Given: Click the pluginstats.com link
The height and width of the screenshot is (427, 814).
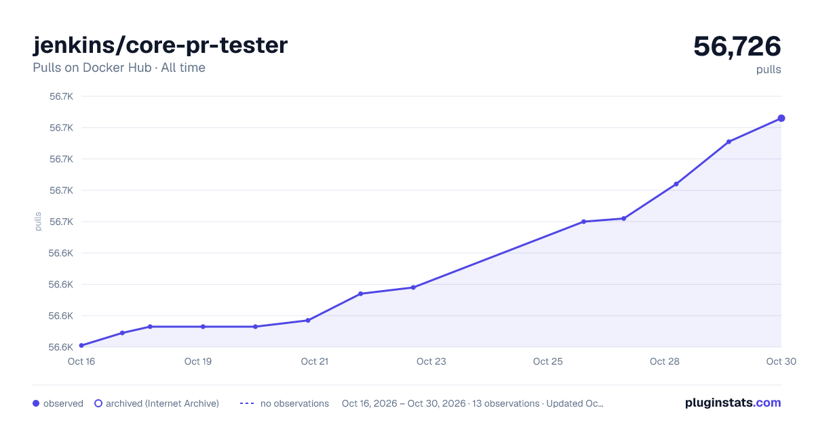Looking at the screenshot, I should pyautogui.click(x=733, y=403).
